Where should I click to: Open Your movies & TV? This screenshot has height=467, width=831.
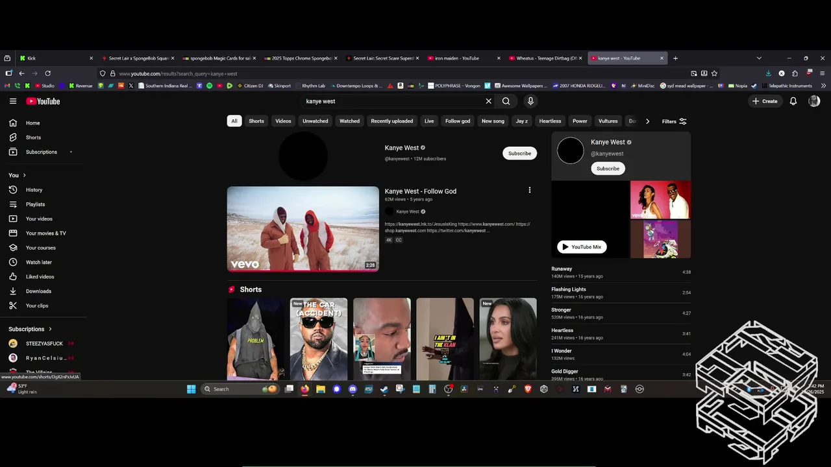point(43,233)
